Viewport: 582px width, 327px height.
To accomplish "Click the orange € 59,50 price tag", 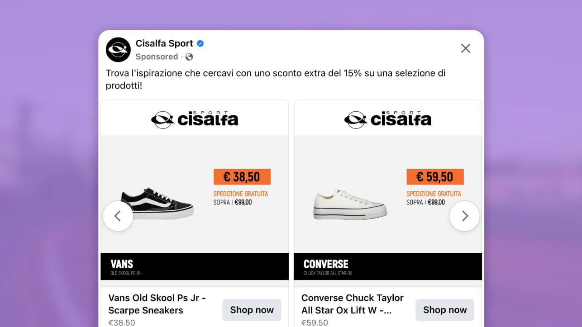I will 435,177.
